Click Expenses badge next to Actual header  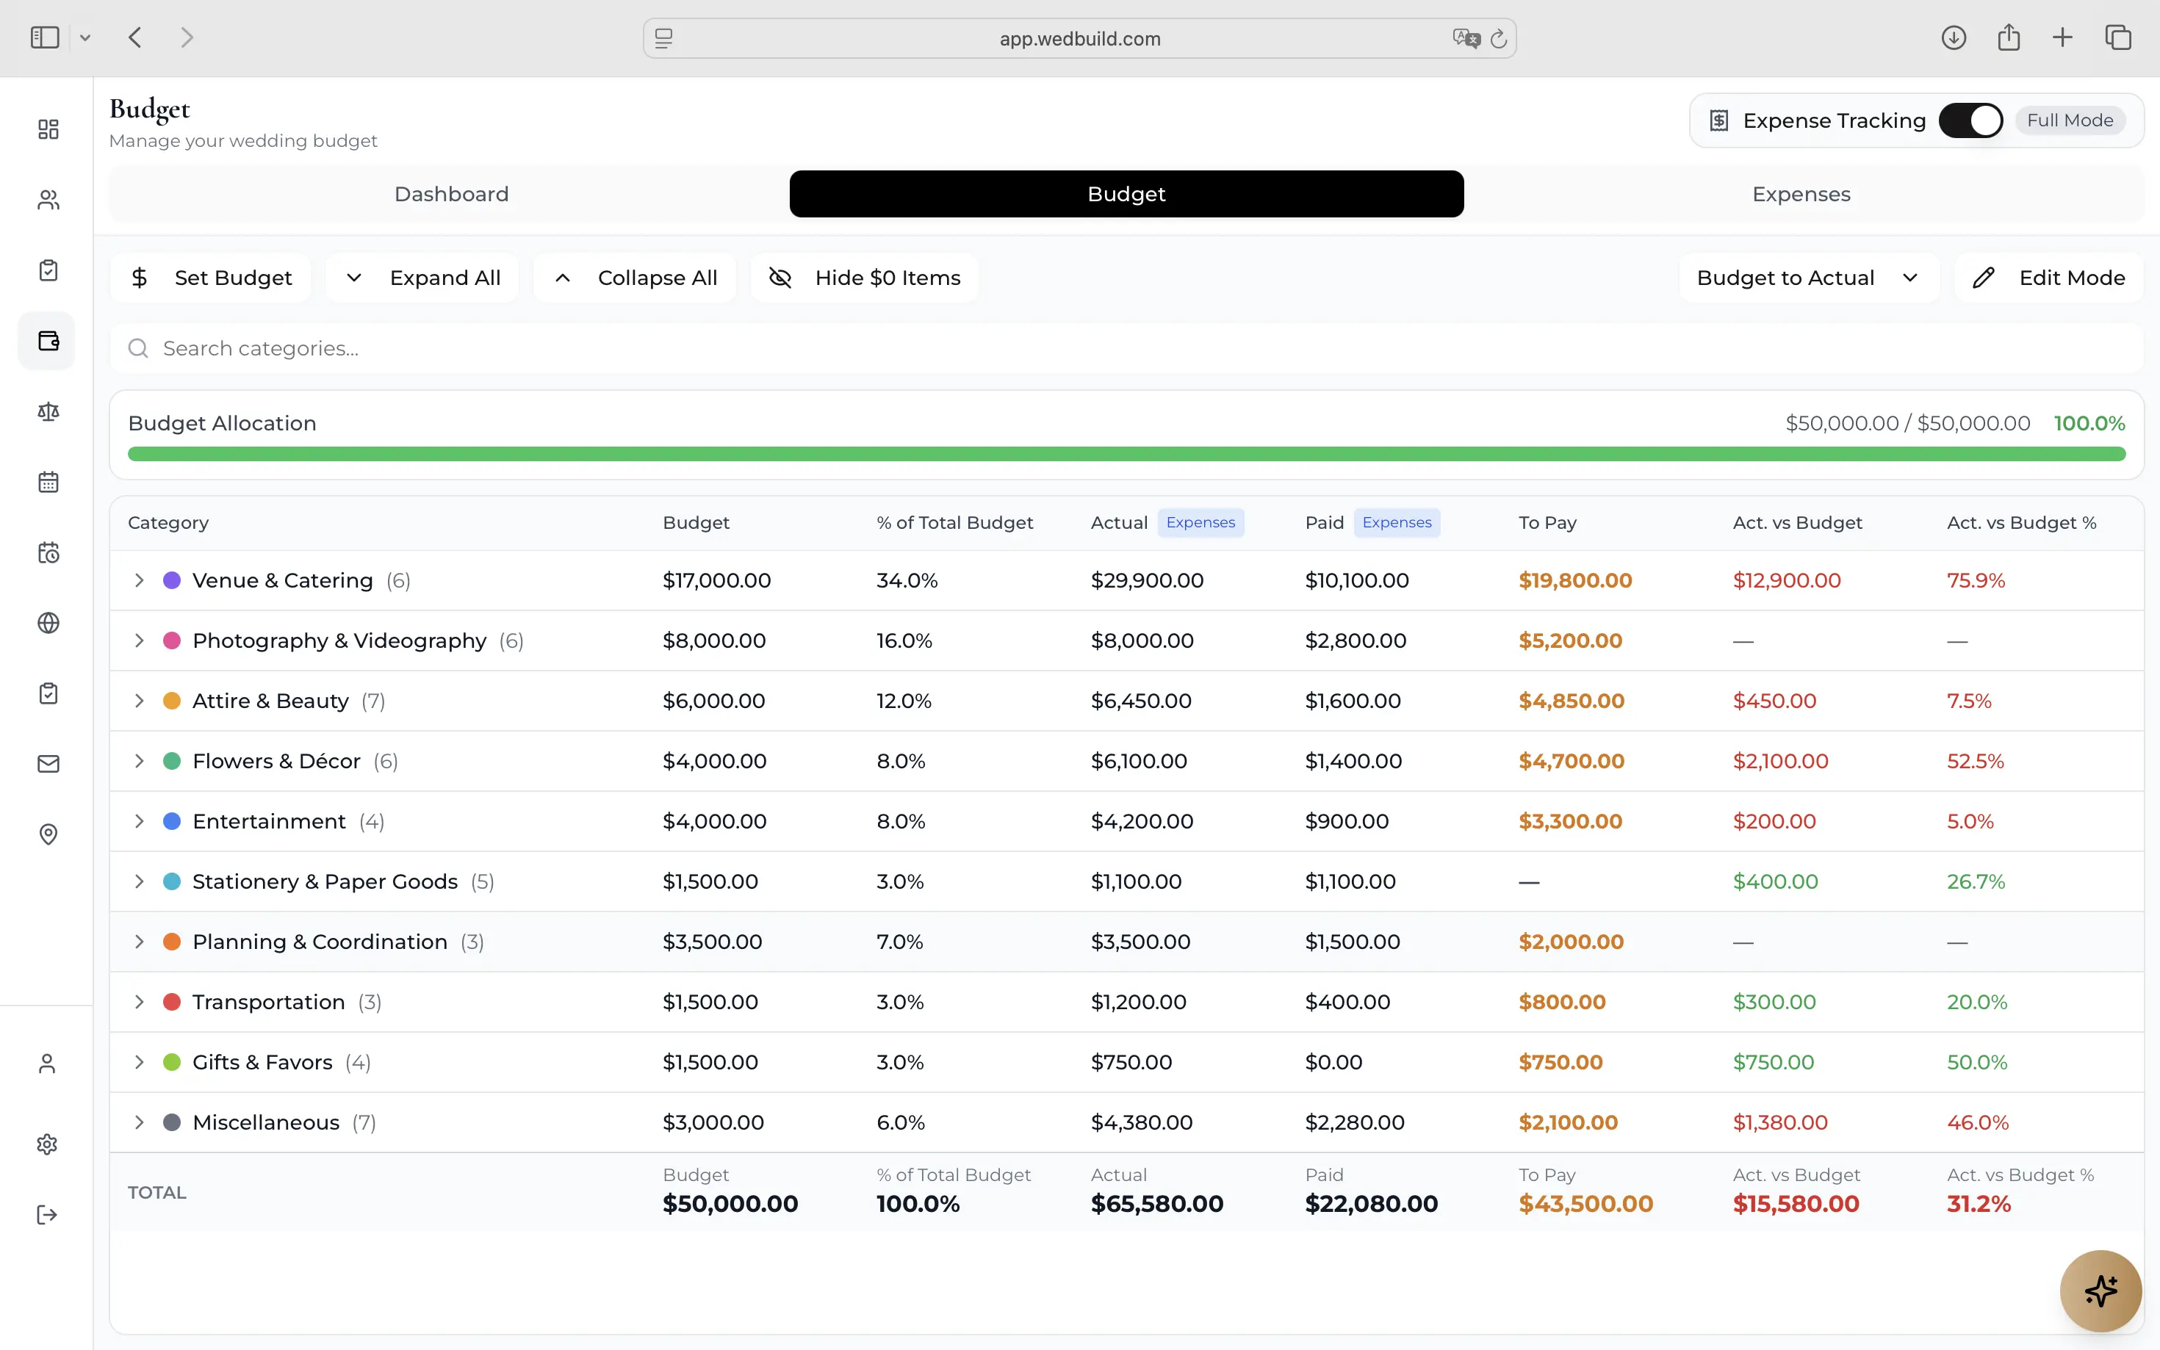[x=1200, y=522]
